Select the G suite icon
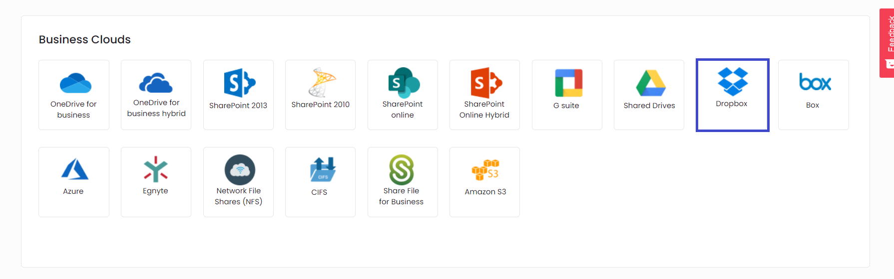This screenshot has height=279, width=894. pyautogui.click(x=568, y=83)
